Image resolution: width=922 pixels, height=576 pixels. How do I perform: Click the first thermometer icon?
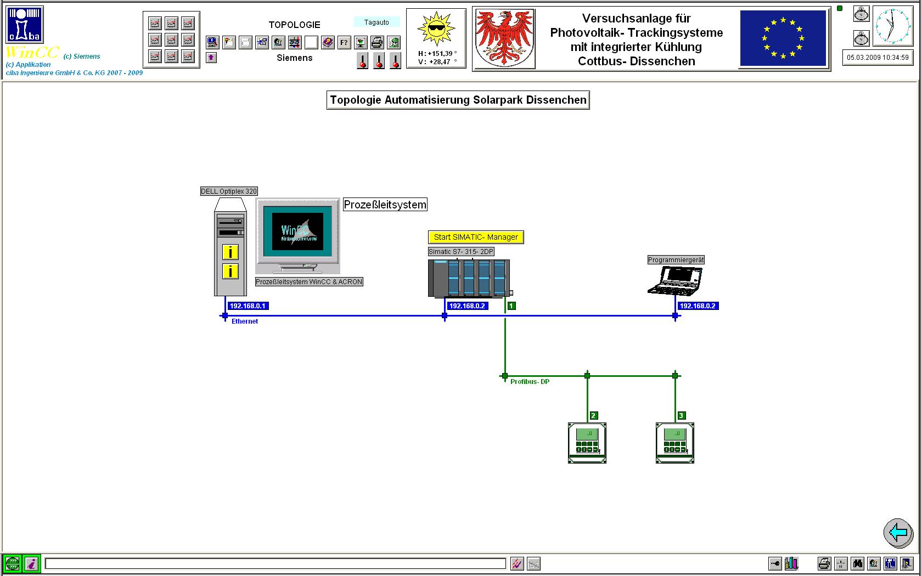point(362,60)
